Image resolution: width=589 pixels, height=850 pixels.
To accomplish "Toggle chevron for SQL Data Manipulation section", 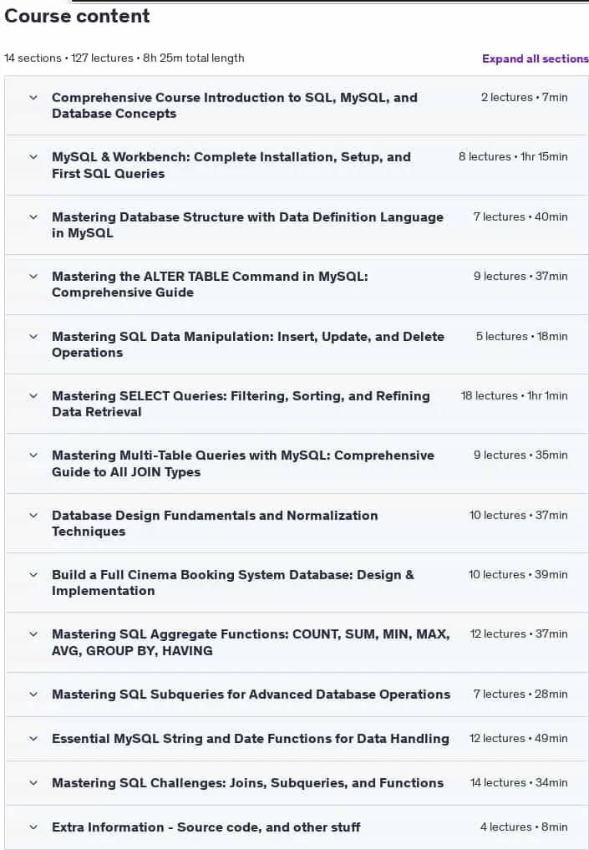I will click(x=33, y=337).
